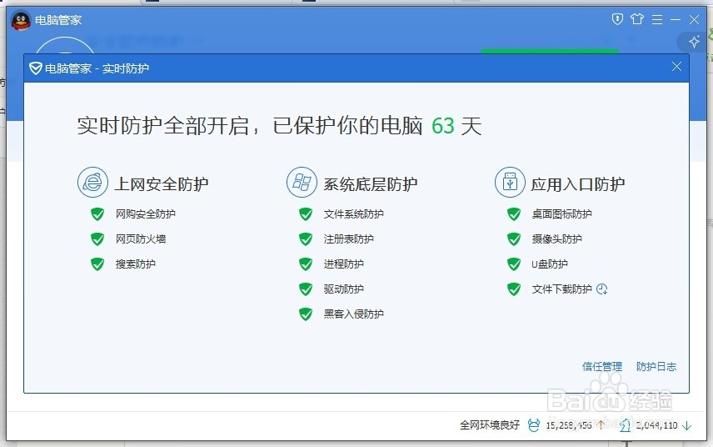
Task: Close the 电脑管家 main window
Action: 694,19
